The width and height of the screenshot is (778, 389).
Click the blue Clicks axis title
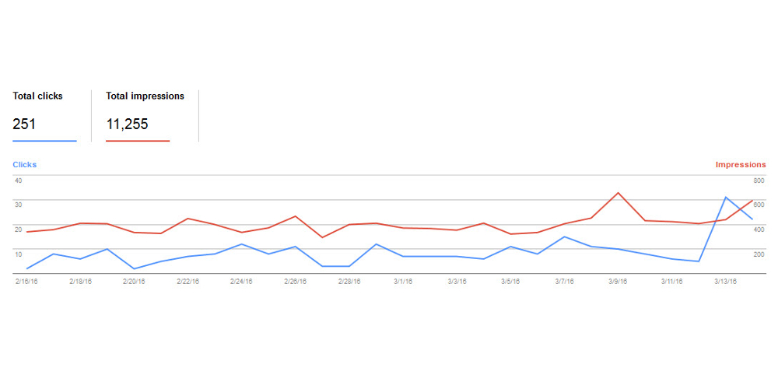25,165
